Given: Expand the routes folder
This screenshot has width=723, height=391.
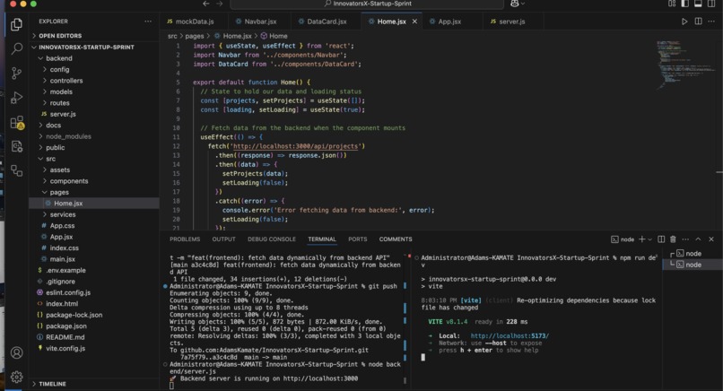Looking at the screenshot, I should tap(60, 103).
